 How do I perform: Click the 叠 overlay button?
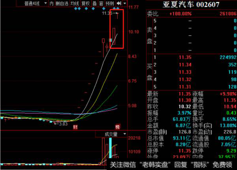95,3
